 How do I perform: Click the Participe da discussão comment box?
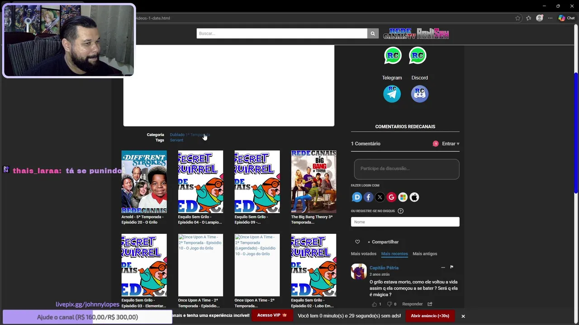click(x=407, y=169)
